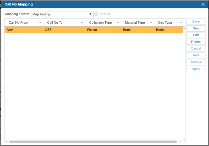Screen dimensions: 209x146
Task: Open Collection Type column filter arrow
Action: (x=118, y=22)
